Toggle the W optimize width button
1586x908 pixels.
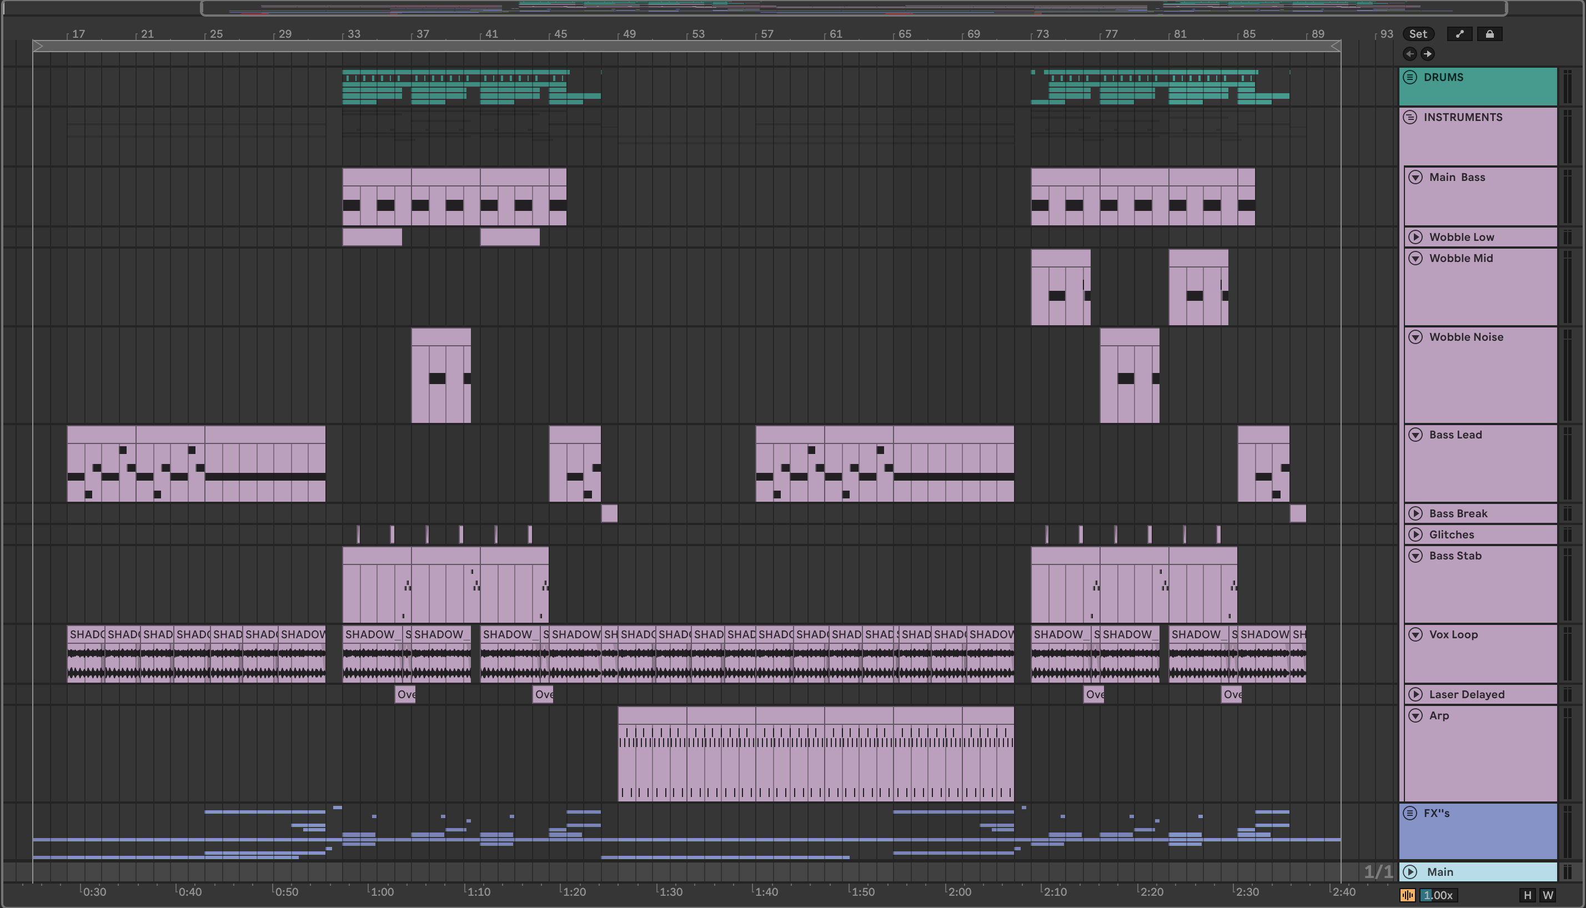coord(1548,896)
